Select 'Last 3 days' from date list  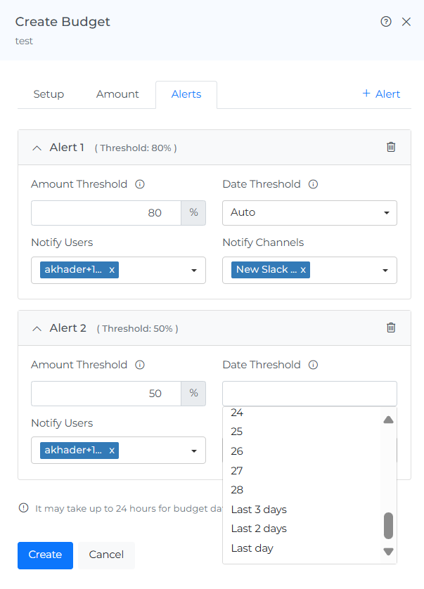[x=259, y=510]
